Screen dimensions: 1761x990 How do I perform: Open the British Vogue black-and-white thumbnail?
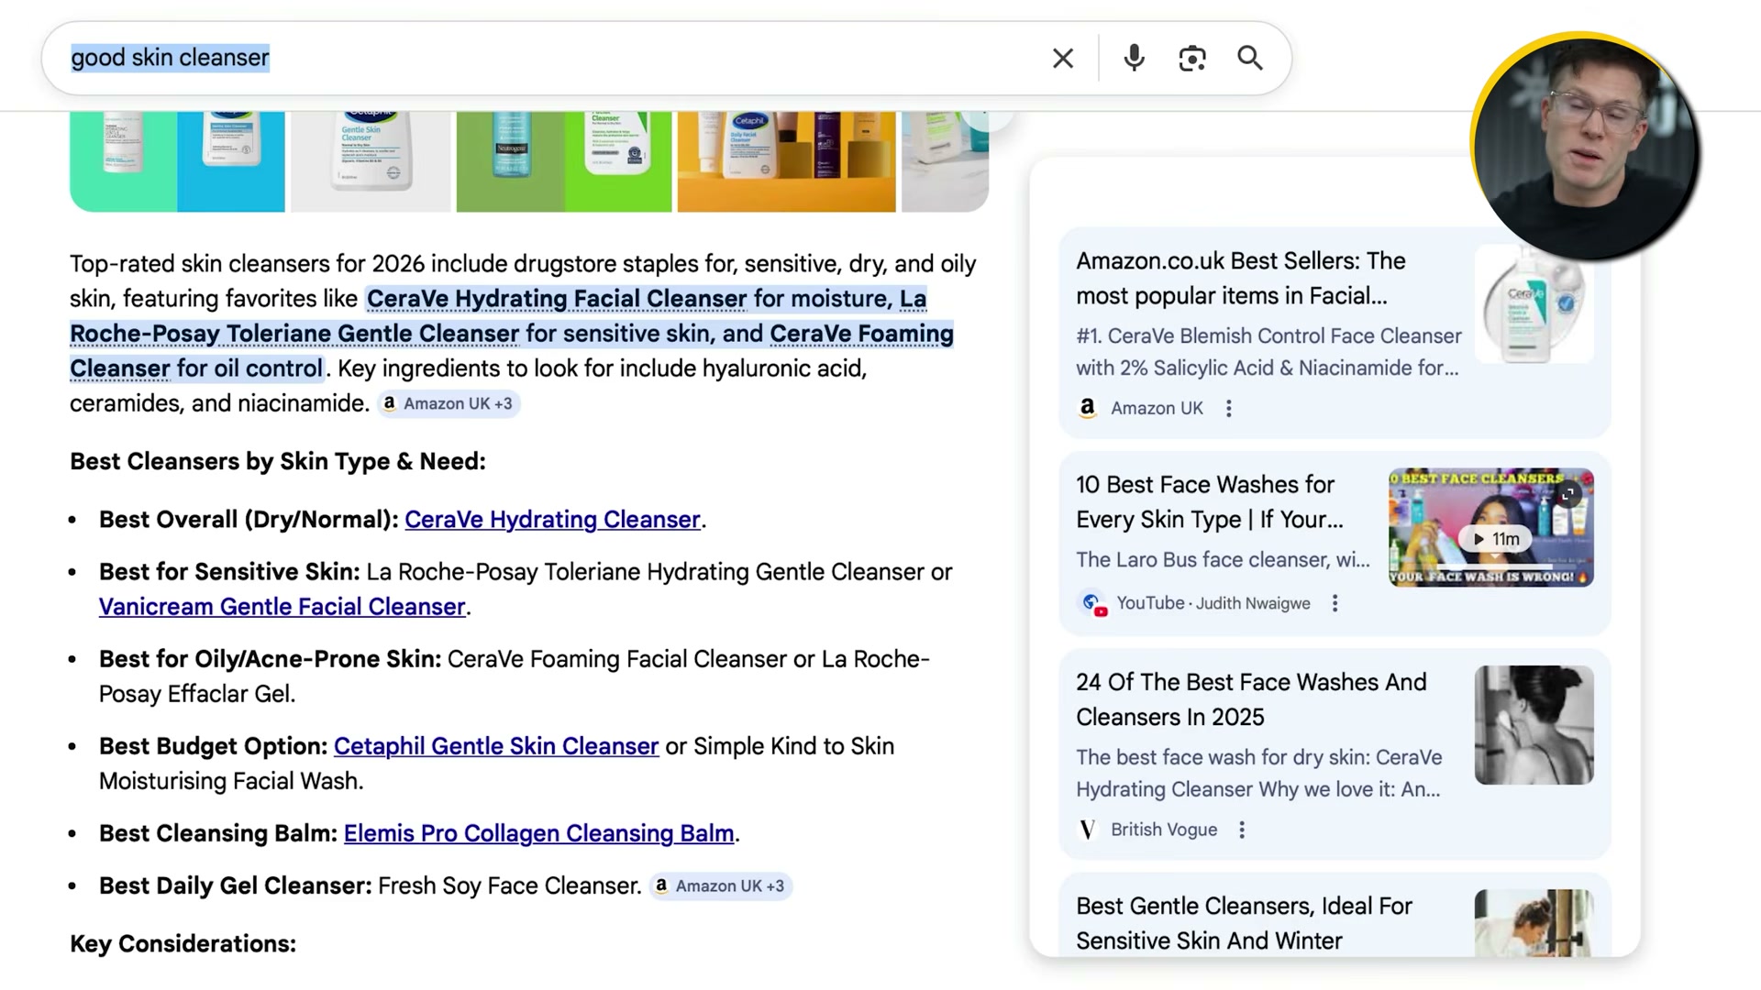(1534, 725)
